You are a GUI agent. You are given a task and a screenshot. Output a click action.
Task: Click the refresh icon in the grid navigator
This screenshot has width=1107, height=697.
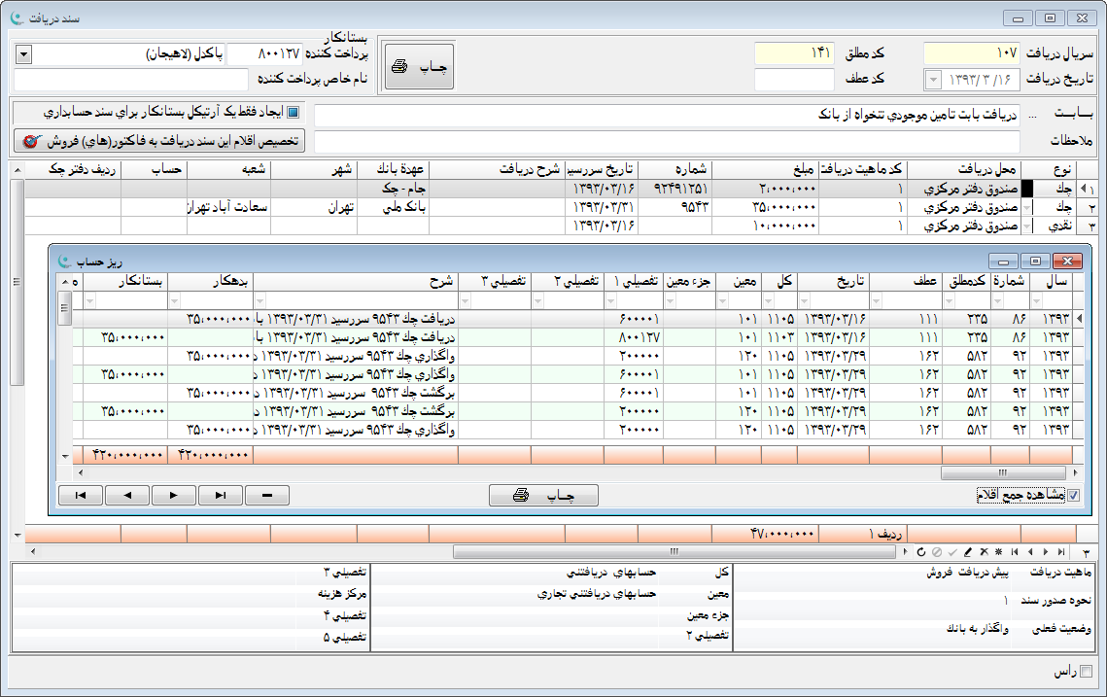pos(921,551)
